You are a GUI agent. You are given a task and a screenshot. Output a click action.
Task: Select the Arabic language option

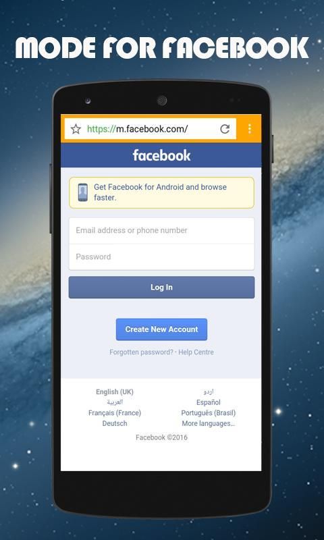click(115, 402)
